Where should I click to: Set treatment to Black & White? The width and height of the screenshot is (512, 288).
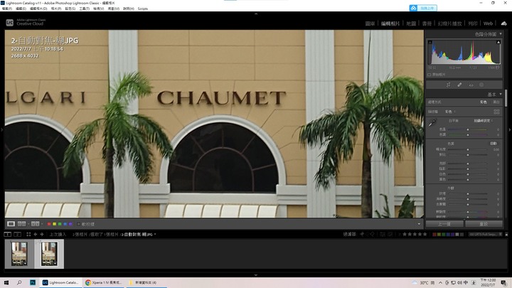click(496, 102)
